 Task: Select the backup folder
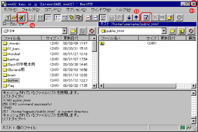11,59
